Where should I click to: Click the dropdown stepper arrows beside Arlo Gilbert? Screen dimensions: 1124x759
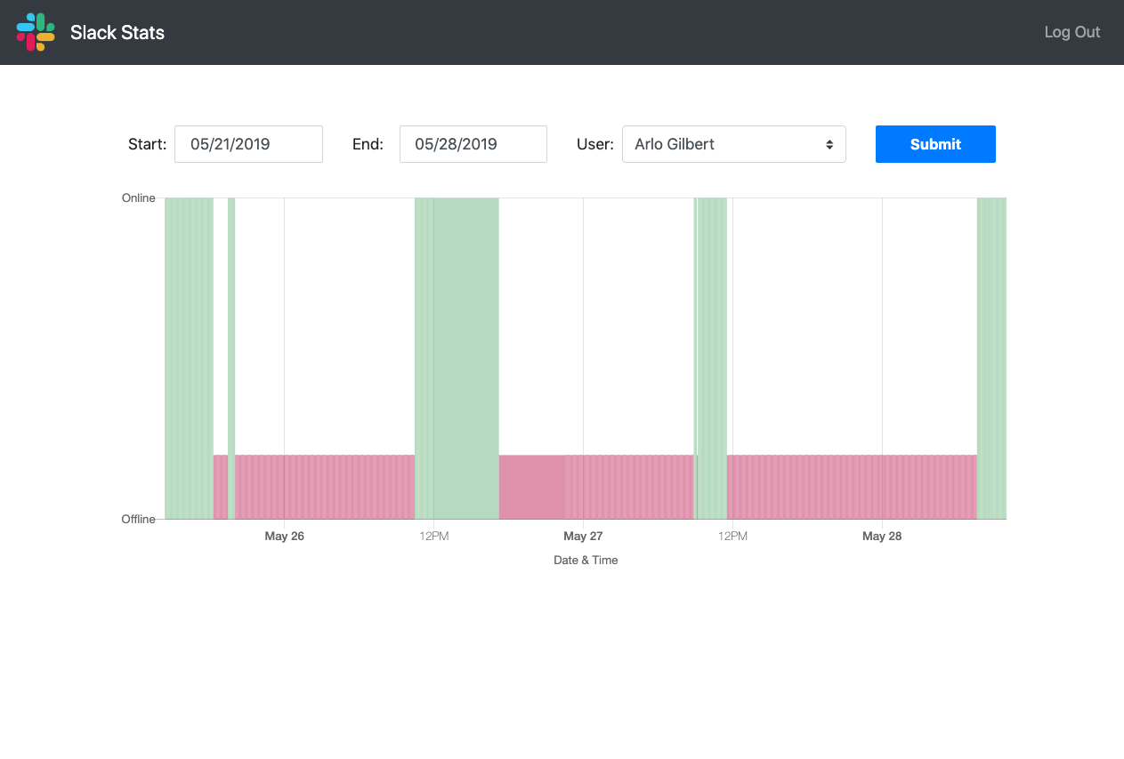829,143
